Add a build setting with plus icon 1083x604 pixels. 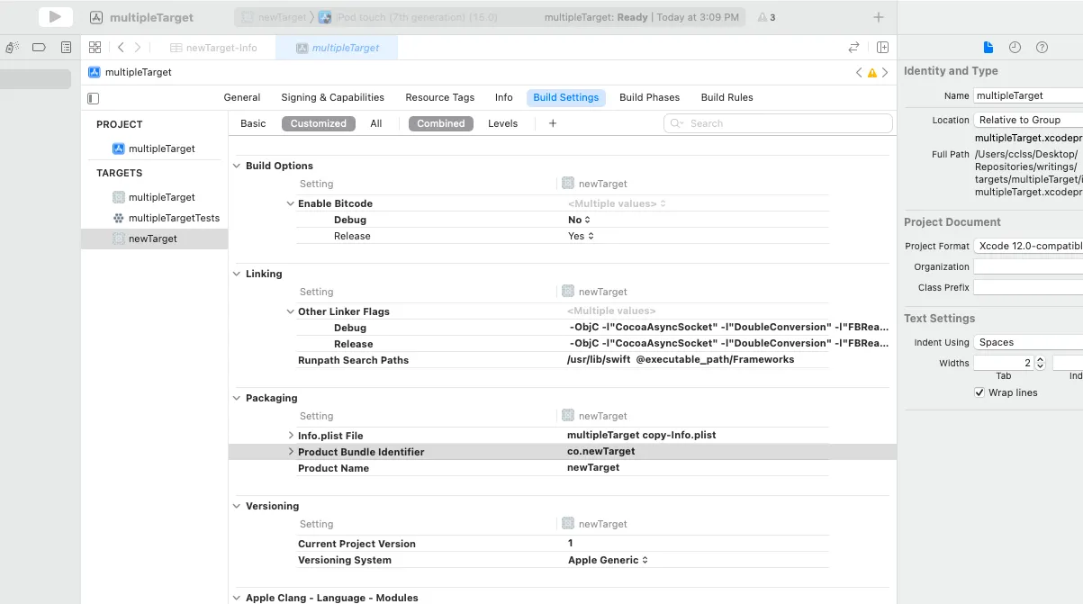click(553, 123)
